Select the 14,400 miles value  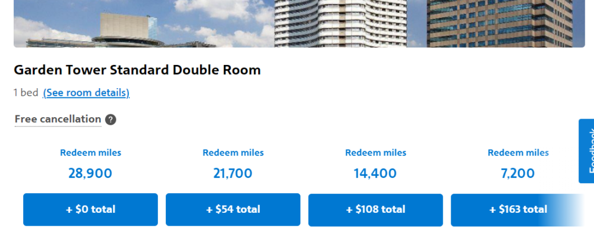pos(375,173)
